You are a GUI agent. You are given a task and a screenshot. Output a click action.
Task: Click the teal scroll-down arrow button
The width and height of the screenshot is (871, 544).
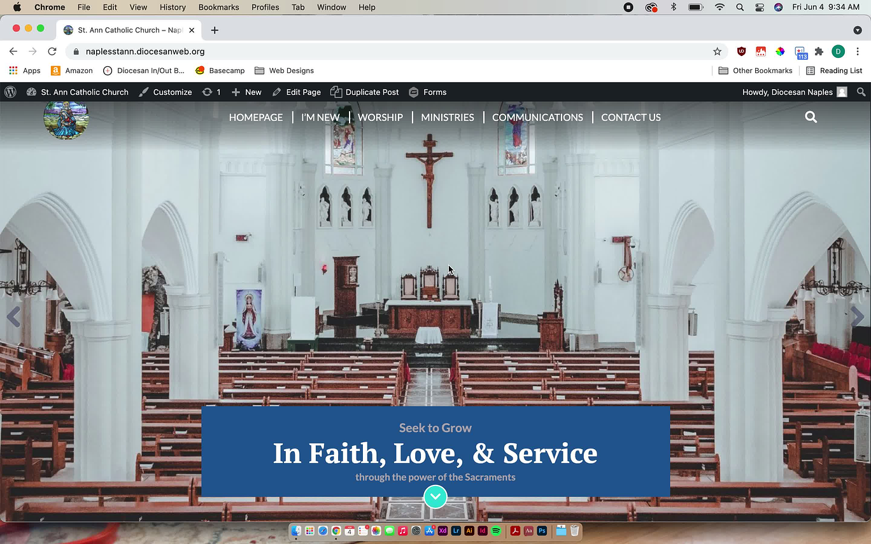(435, 496)
